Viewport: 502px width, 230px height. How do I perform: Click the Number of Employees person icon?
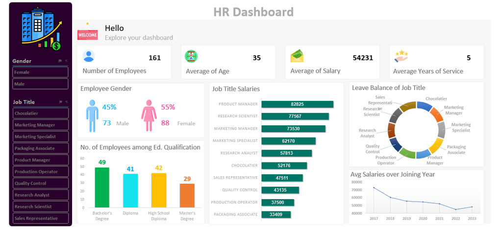(x=88, y=56)
